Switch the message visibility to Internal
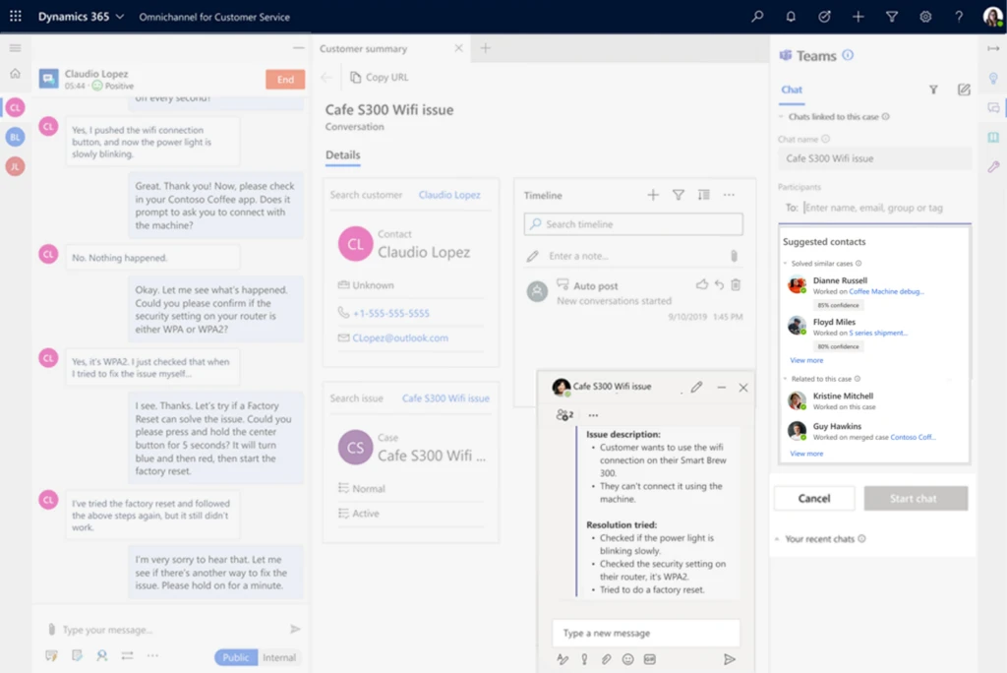 pos(280,656)
